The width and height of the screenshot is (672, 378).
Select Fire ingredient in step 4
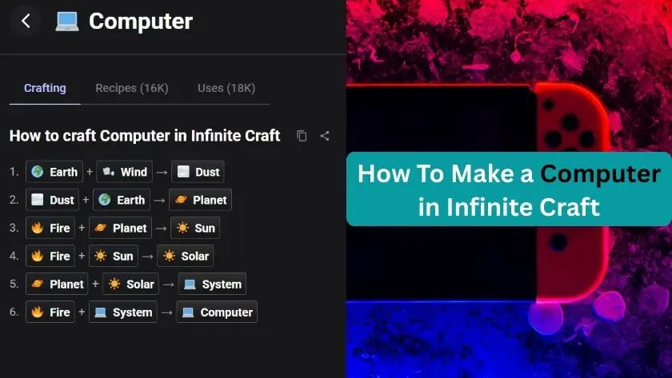[x=50, y=256]
